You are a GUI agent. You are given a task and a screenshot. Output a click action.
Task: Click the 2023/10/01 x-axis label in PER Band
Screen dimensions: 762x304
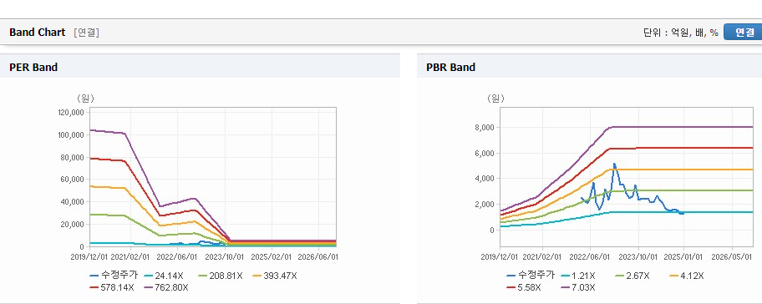(225, 256)
